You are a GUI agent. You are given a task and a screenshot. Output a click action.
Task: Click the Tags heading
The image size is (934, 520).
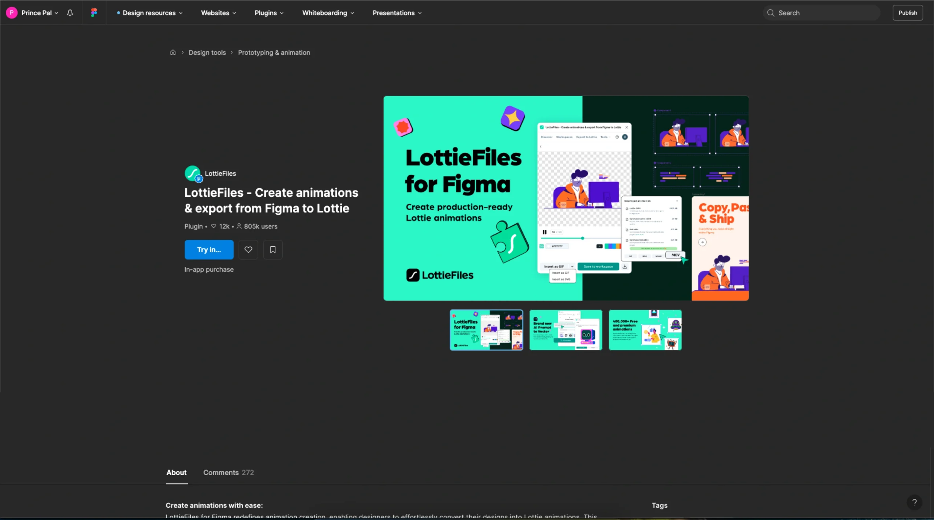[660, 505]
